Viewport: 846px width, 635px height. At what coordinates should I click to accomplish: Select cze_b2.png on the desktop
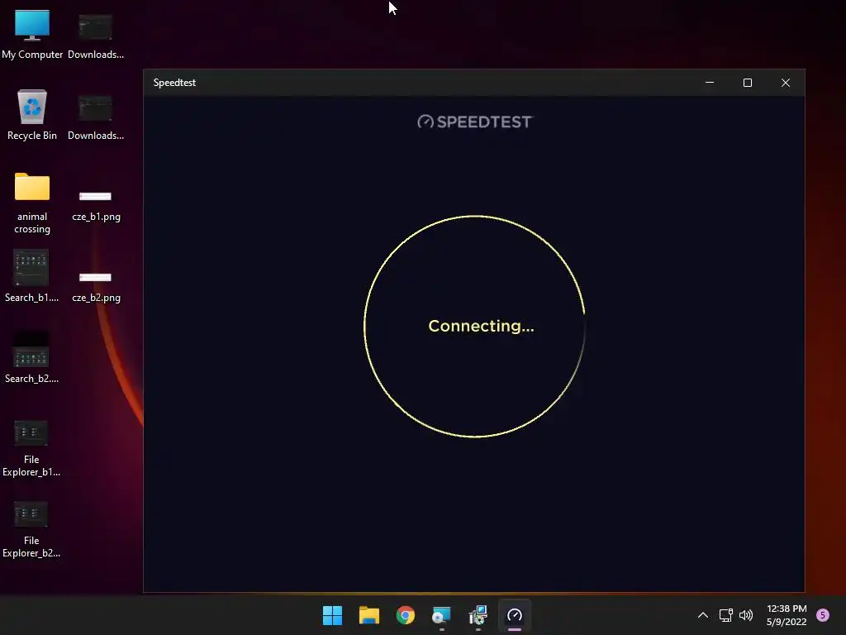[x=96, y=286]
